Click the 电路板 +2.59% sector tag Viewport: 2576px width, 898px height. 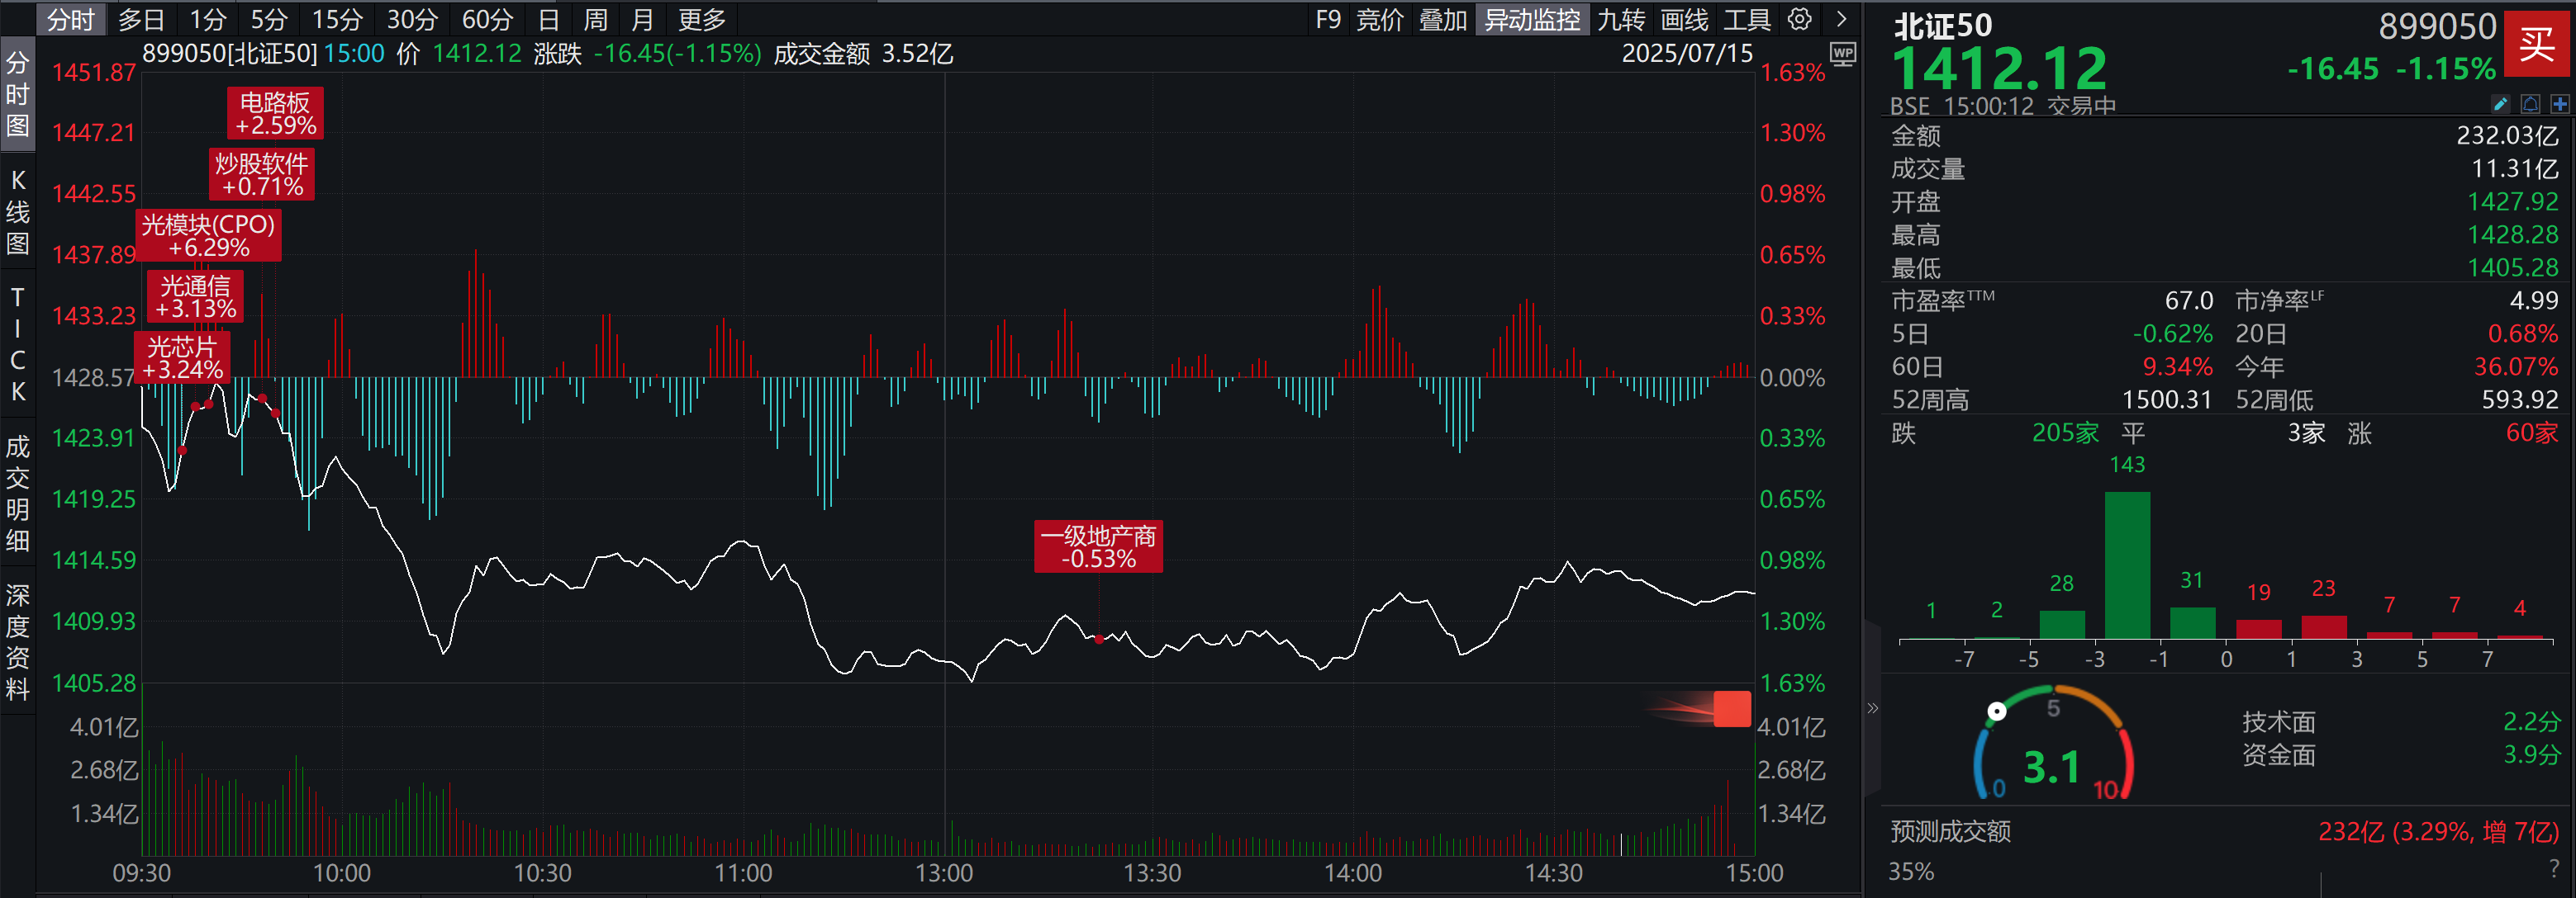pyautogui.click(x=275, y=114)
